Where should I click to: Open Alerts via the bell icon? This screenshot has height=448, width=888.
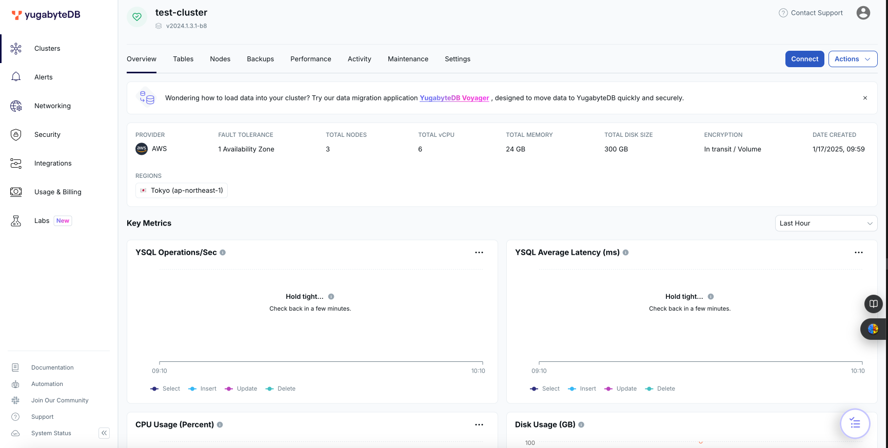point(16,77)
